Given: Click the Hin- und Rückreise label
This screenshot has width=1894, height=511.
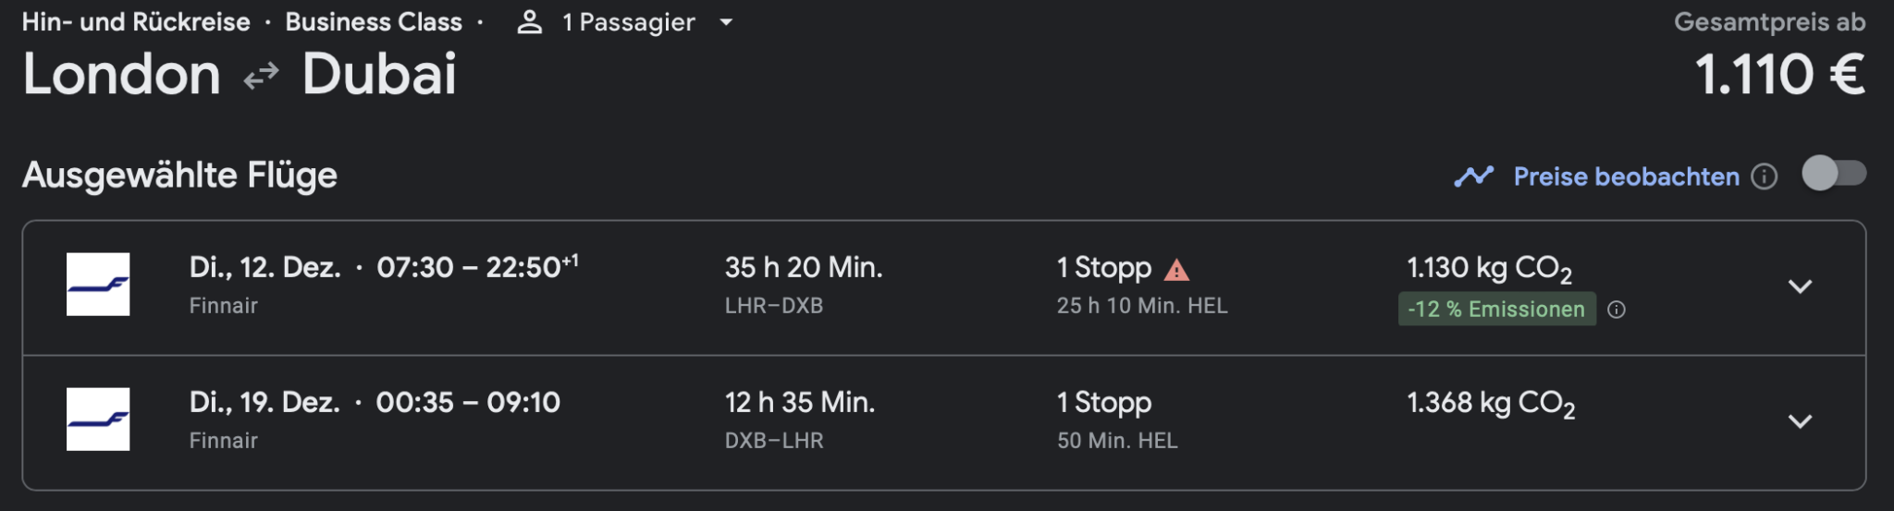Looking at the screenshot, I should 136,22.
